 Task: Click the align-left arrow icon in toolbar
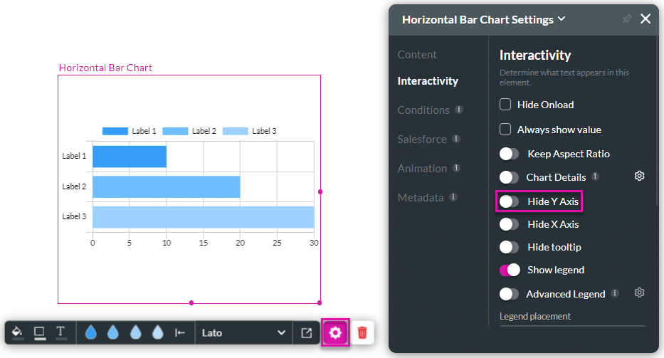(x=180, y=332)
